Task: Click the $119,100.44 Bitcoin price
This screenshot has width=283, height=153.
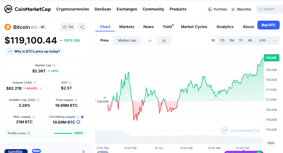Action: point(31,40)
